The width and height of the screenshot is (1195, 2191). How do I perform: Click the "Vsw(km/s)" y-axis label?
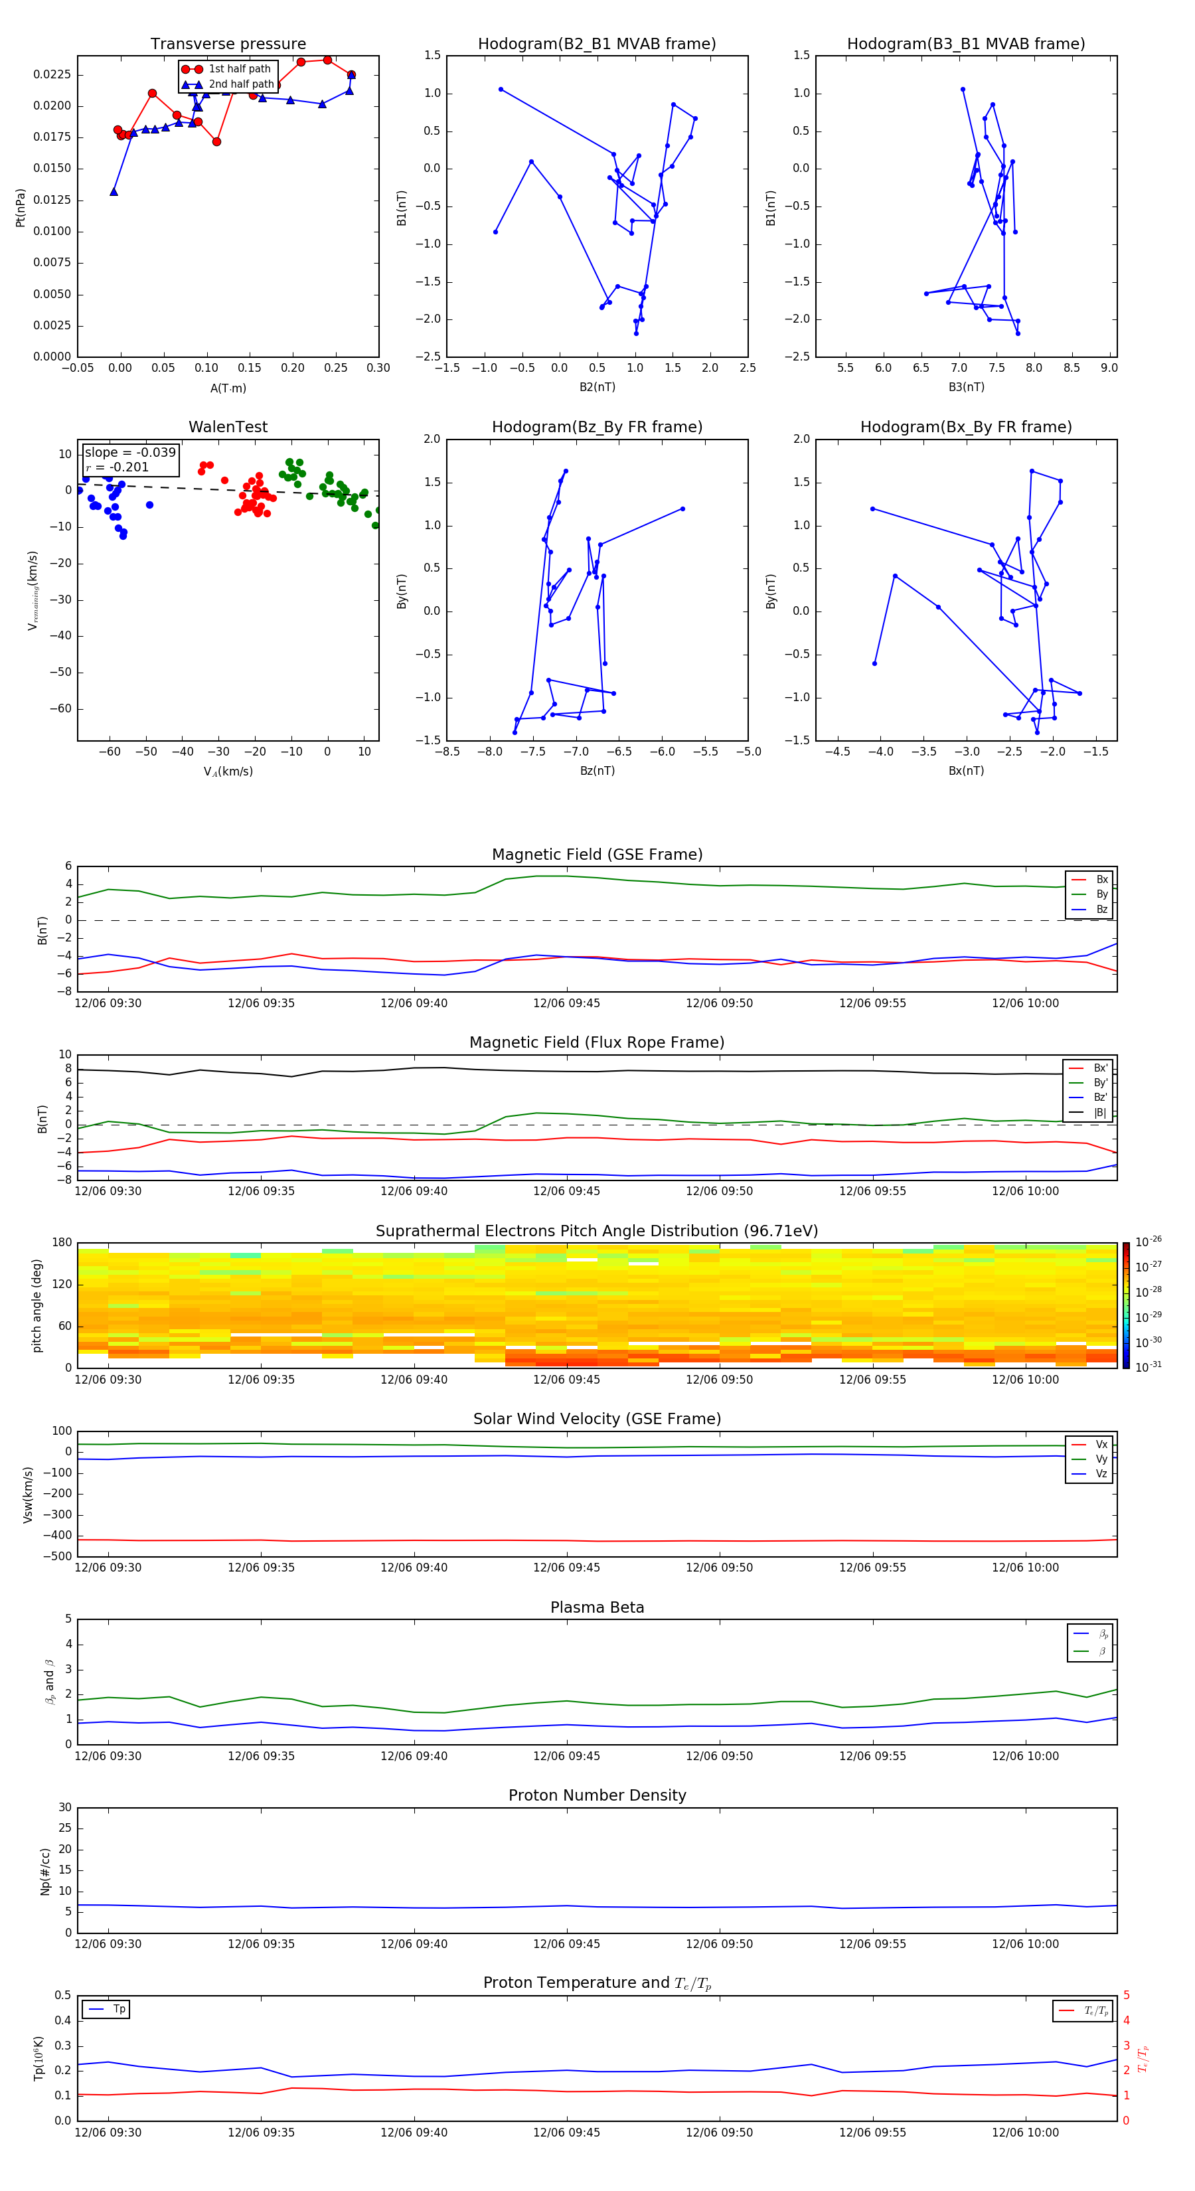click(28, 1495)
